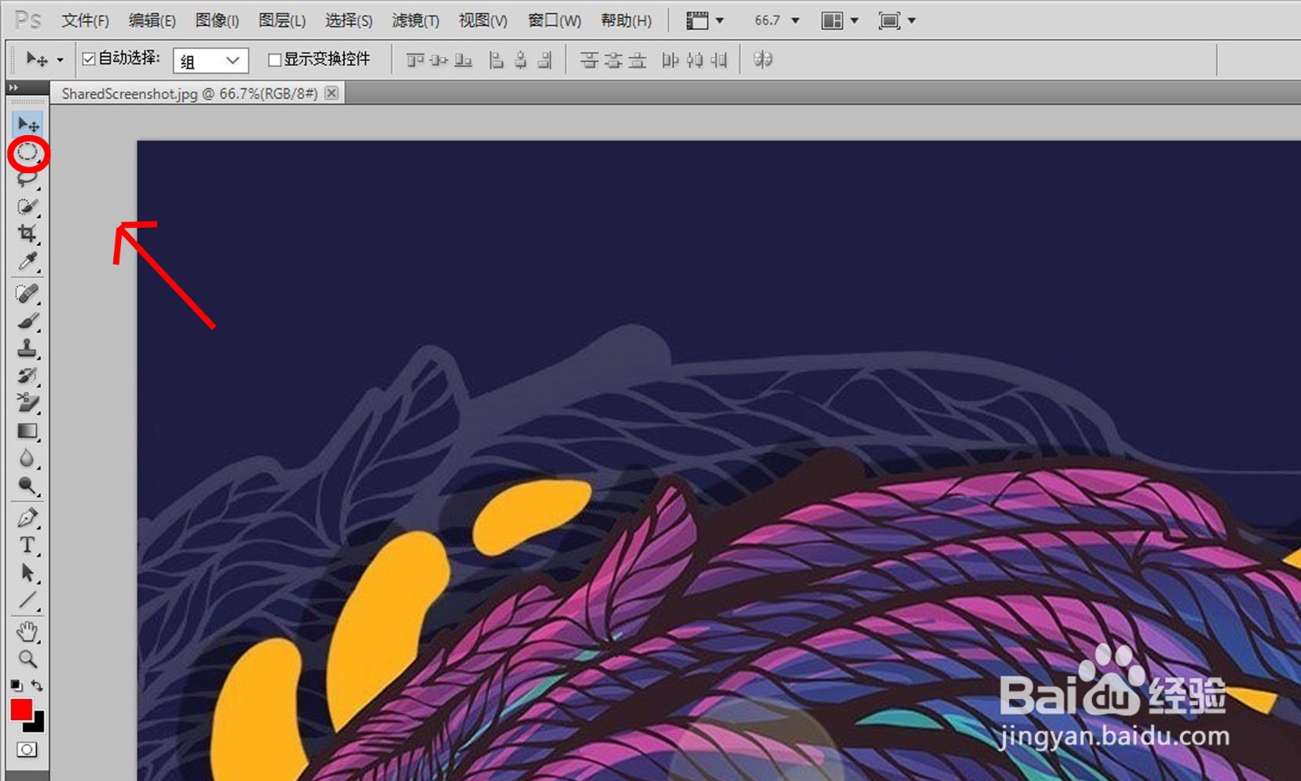
Task: Select the Line tool
Action: (28, 600)
